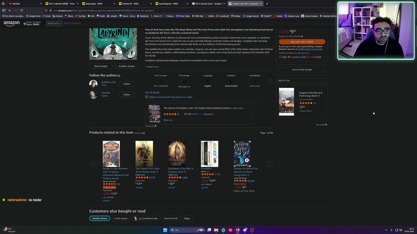Show hidden system tray icons

pos(386,230)
